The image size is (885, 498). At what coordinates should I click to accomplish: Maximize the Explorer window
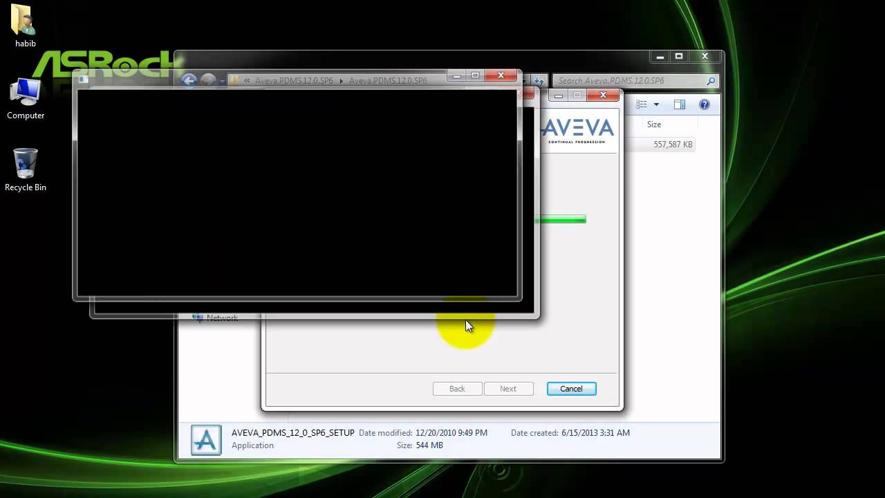click(679, 57)
